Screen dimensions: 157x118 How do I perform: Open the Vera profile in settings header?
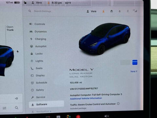92,11
